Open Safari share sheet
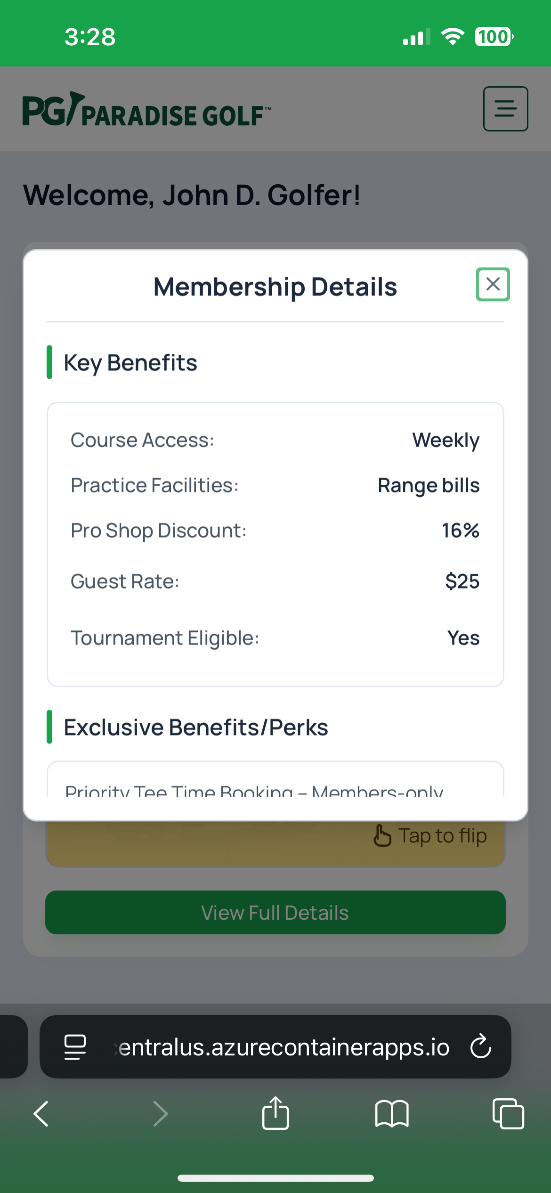Viewport: 551px width, 1193px height. 275,1114
